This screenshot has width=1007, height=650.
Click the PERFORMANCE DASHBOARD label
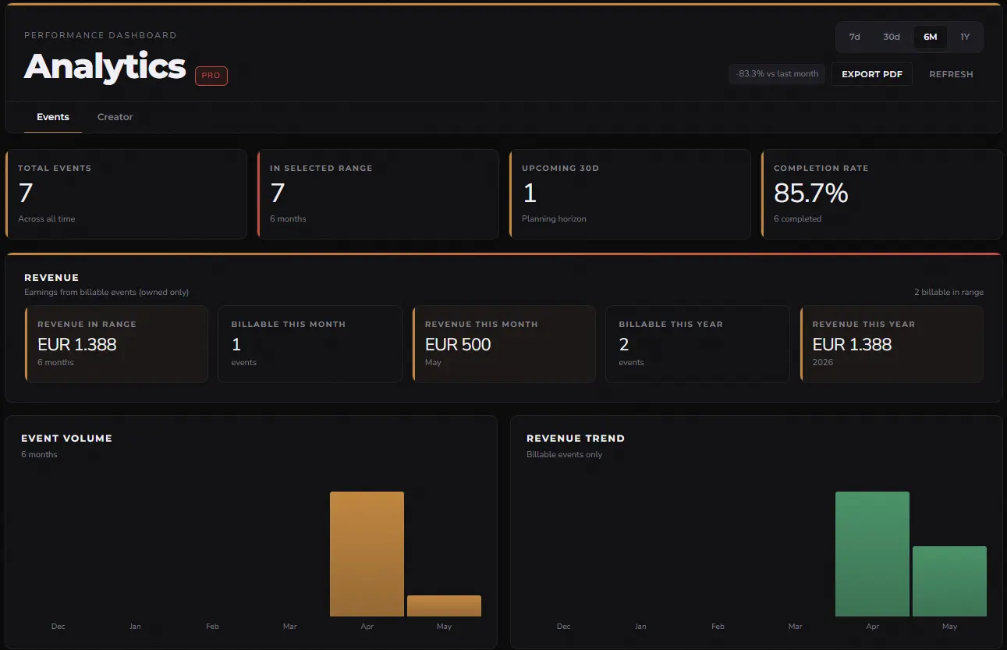click(x=101, y=35)
